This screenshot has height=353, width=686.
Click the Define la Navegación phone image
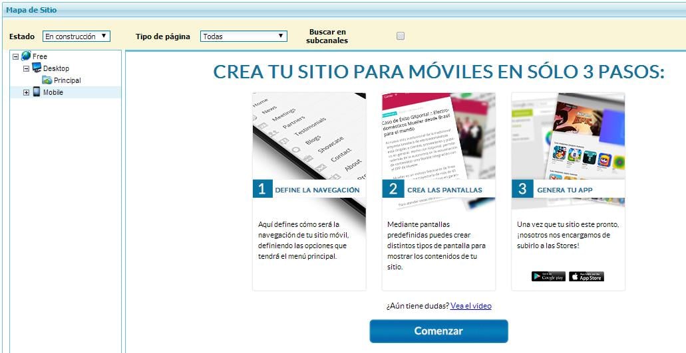[309, 136]
